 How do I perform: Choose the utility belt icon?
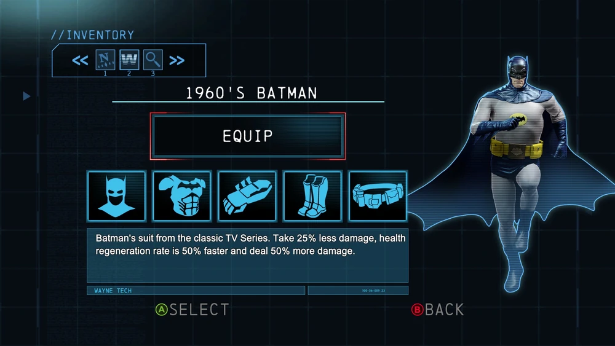378,196
